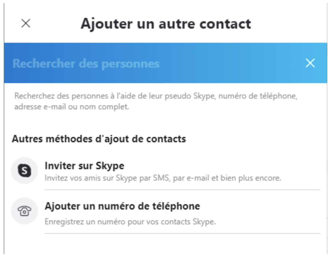Click the Invitez vos amis sur Skype description

[163, 178]
